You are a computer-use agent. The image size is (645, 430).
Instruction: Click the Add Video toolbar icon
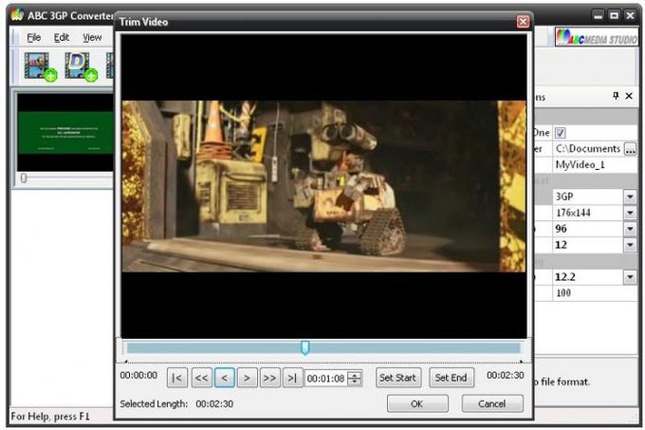[40, 66]
